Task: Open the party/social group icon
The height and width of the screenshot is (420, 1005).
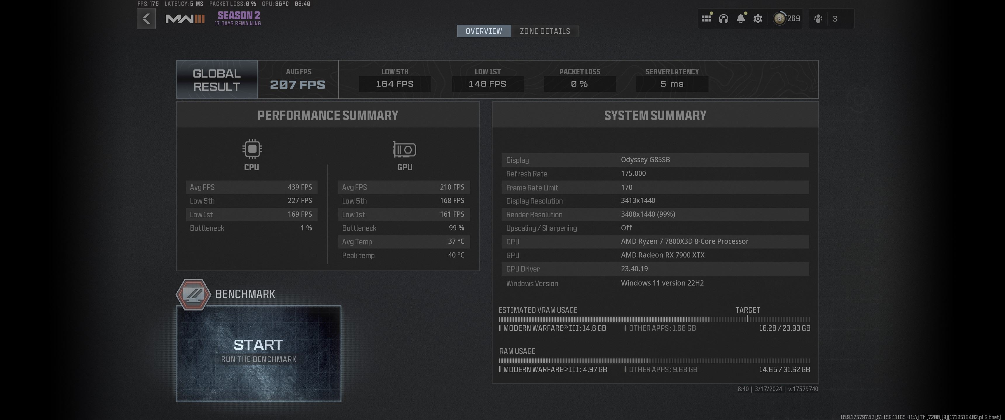Action: coord(818,19)
